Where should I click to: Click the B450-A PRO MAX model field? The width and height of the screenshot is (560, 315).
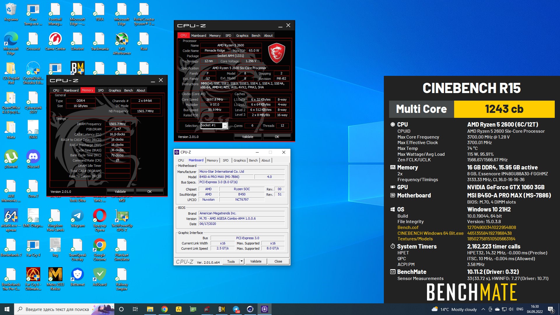tap(226, 177)
